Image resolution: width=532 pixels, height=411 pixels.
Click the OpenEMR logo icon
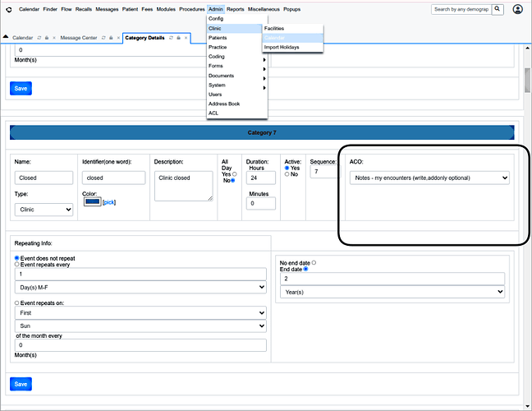9,10
